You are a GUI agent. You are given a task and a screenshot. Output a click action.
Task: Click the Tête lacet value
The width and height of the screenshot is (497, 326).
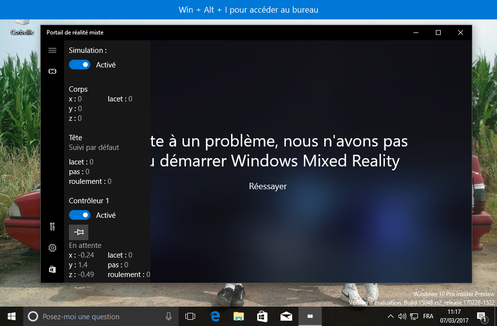pos(92,162)
